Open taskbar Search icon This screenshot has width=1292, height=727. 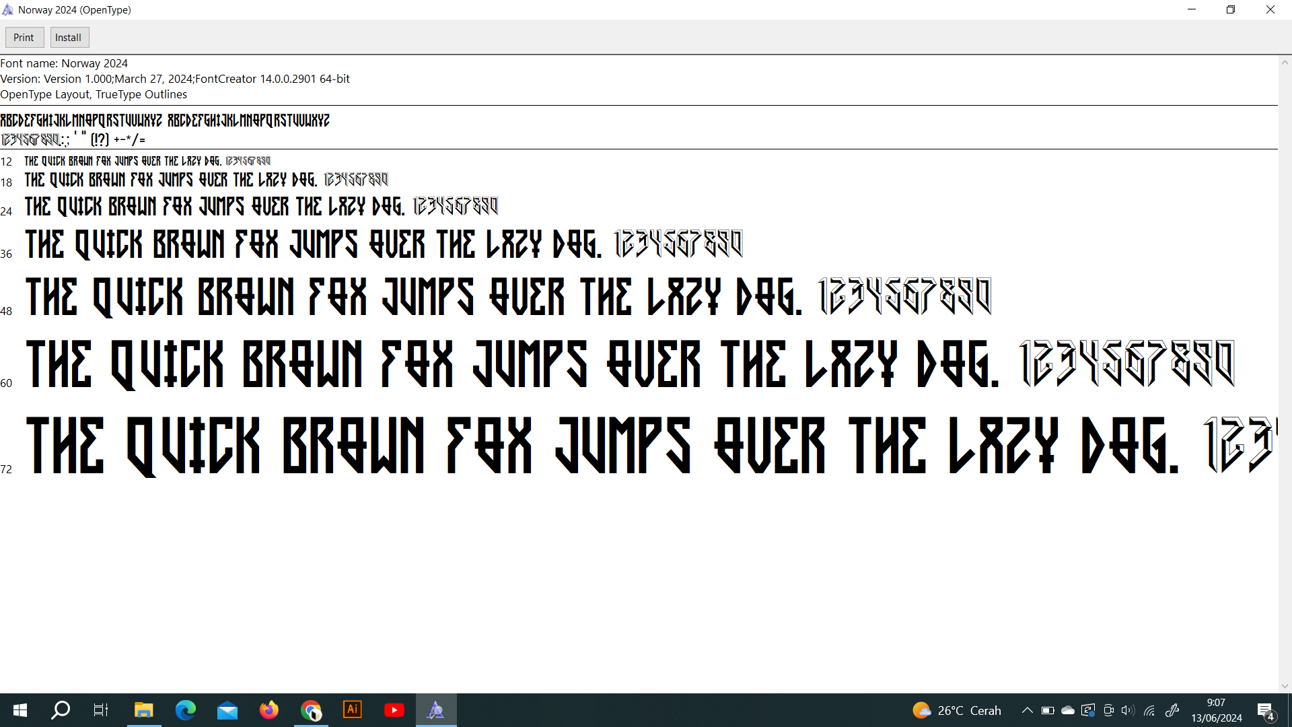click(61, 710)
